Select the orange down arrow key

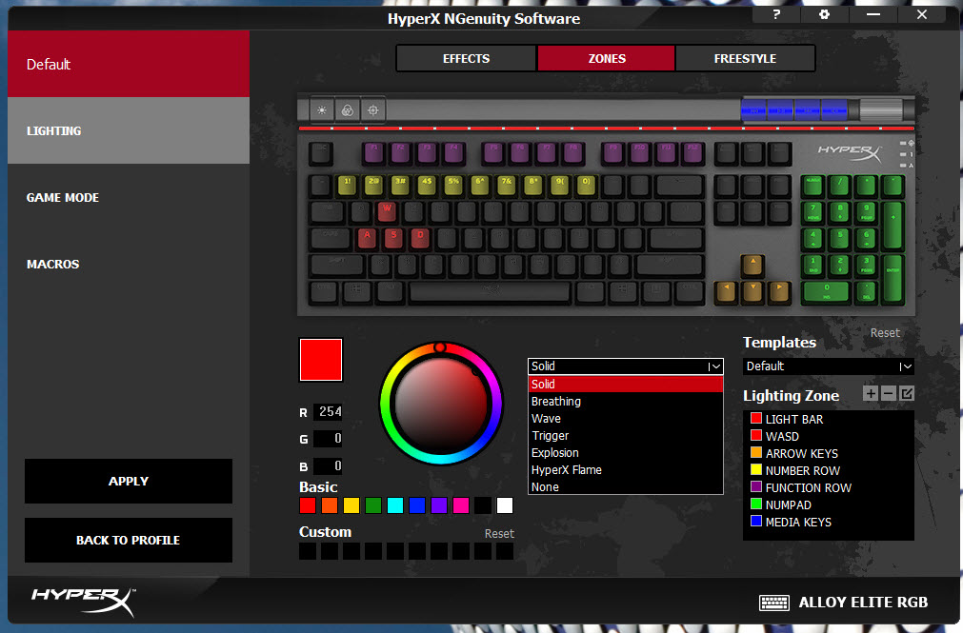752,291
